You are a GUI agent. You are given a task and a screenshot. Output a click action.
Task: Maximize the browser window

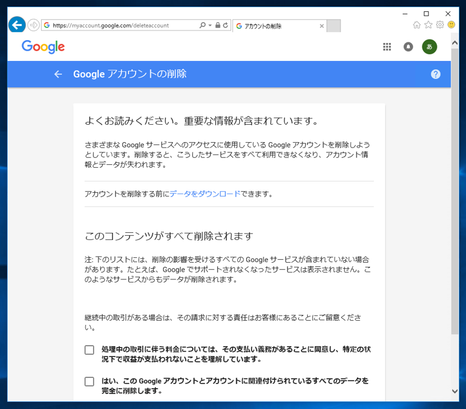(426, 14)
